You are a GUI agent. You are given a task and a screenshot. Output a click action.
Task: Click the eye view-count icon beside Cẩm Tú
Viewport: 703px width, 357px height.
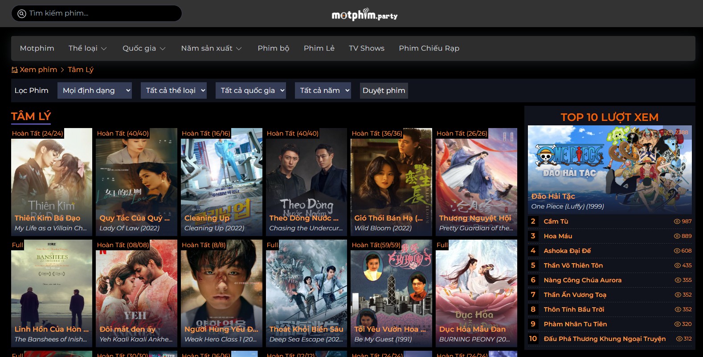click(x=677, y=221)
